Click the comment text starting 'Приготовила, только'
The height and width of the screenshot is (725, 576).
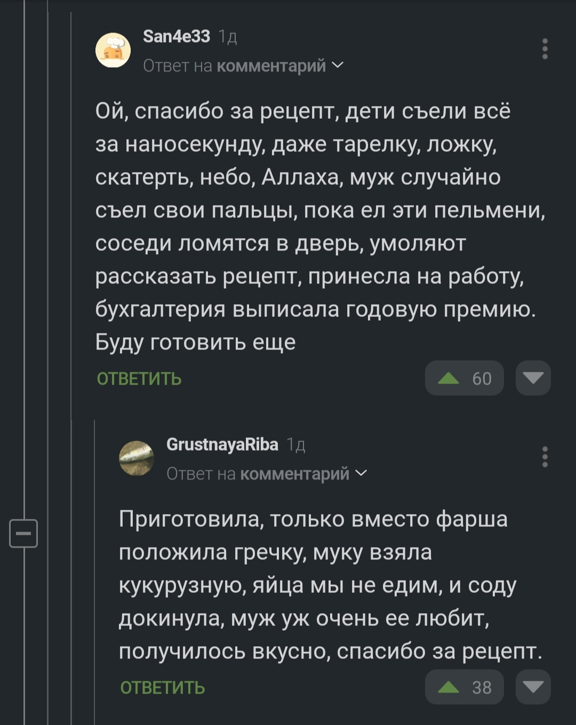(320, 585)
